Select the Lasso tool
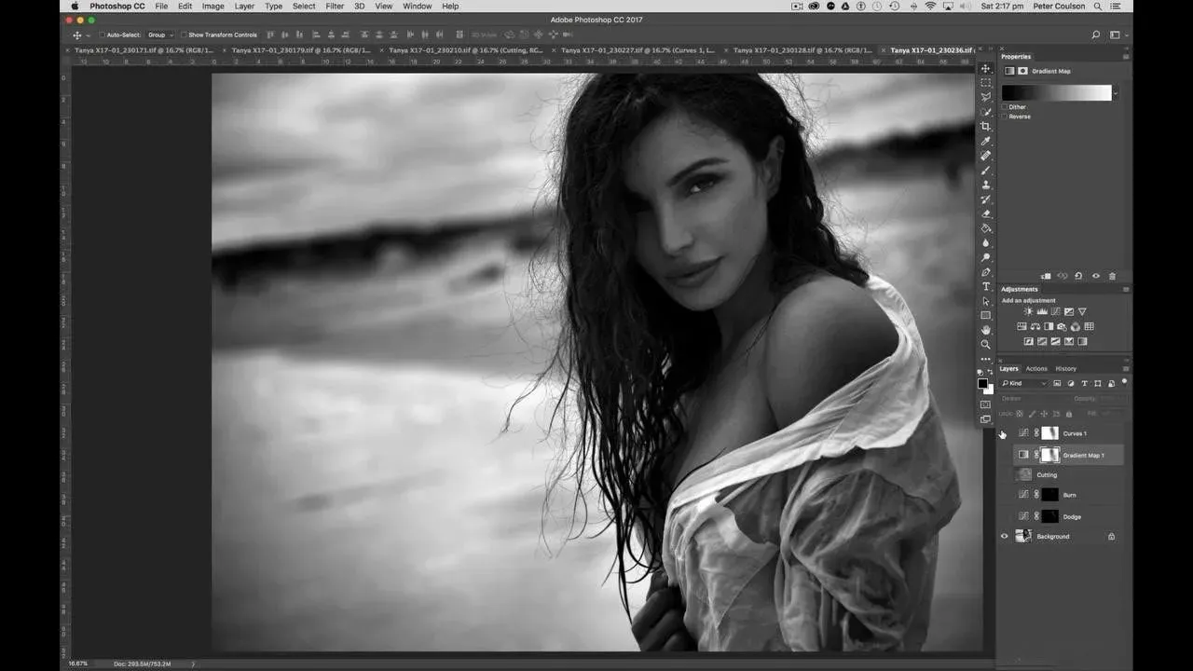This screenshot has height=671, width=1193. pyautogui.click(x=986, y=97)
